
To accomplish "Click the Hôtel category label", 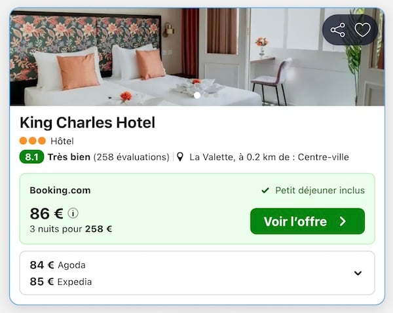I will [x=62, y=141].
